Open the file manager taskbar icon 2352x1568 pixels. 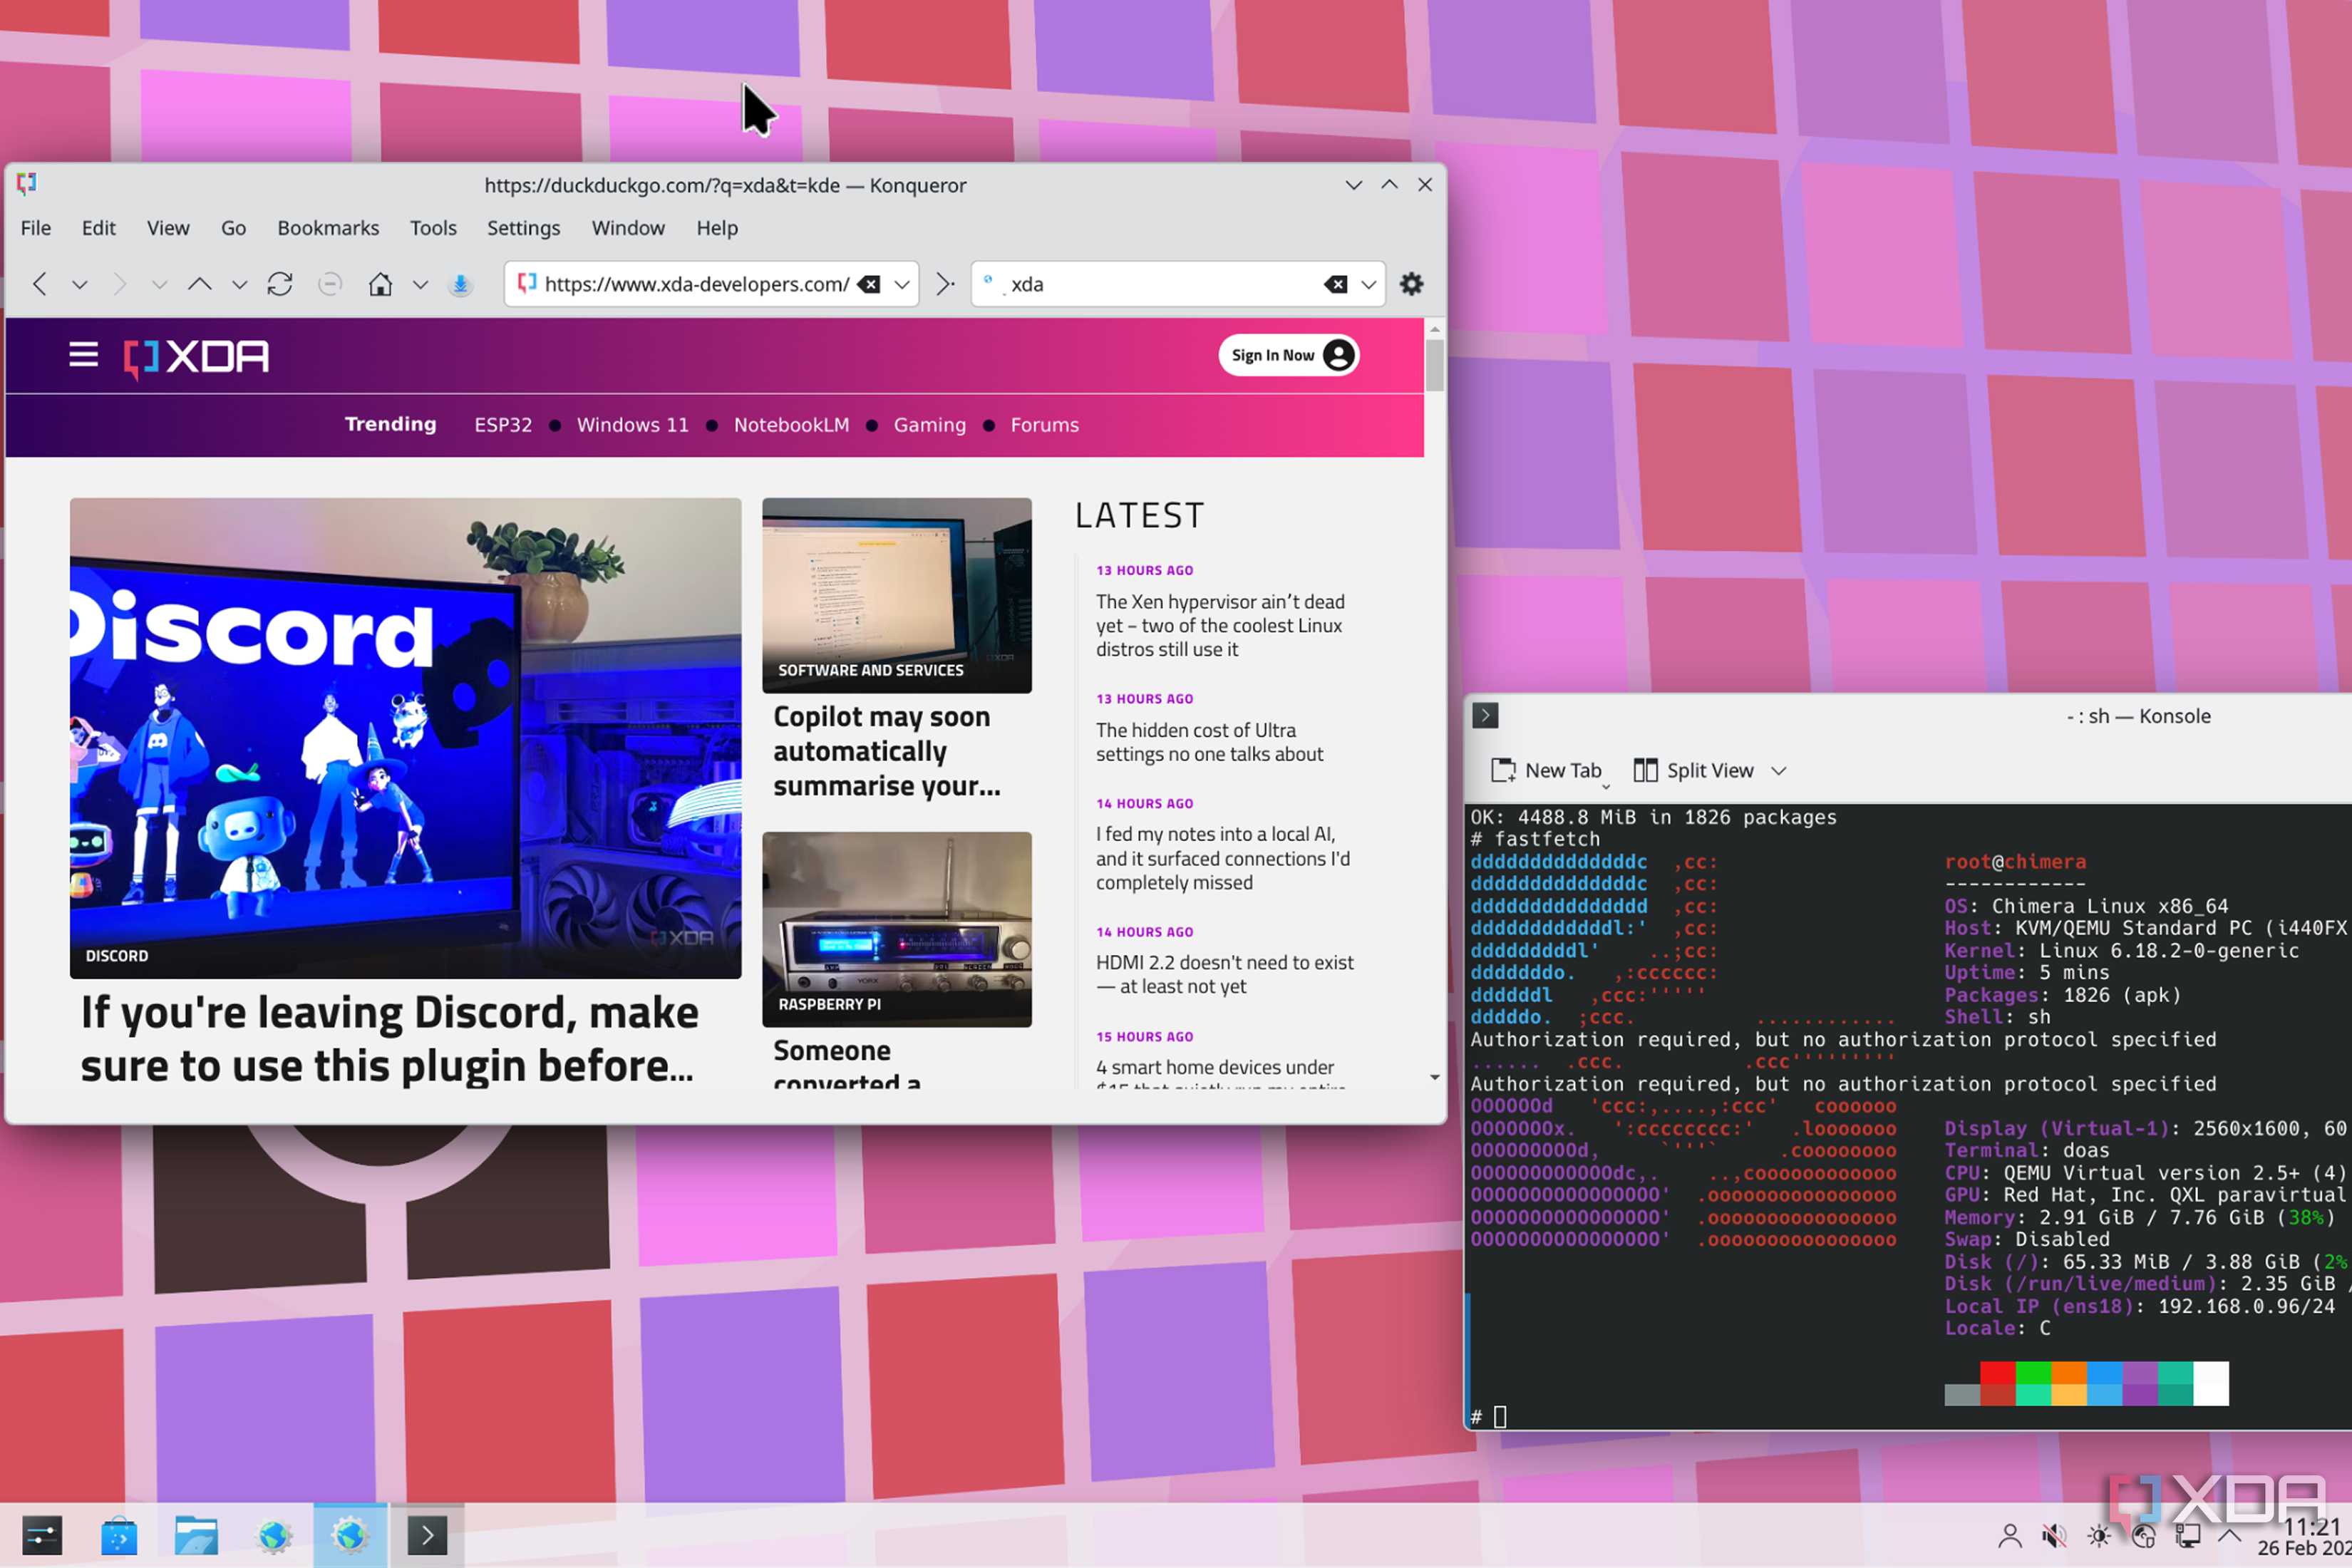tap(196, 1536)
